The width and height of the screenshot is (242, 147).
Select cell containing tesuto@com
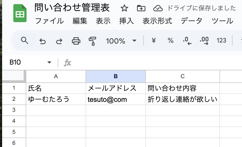(x=115, y=99)
